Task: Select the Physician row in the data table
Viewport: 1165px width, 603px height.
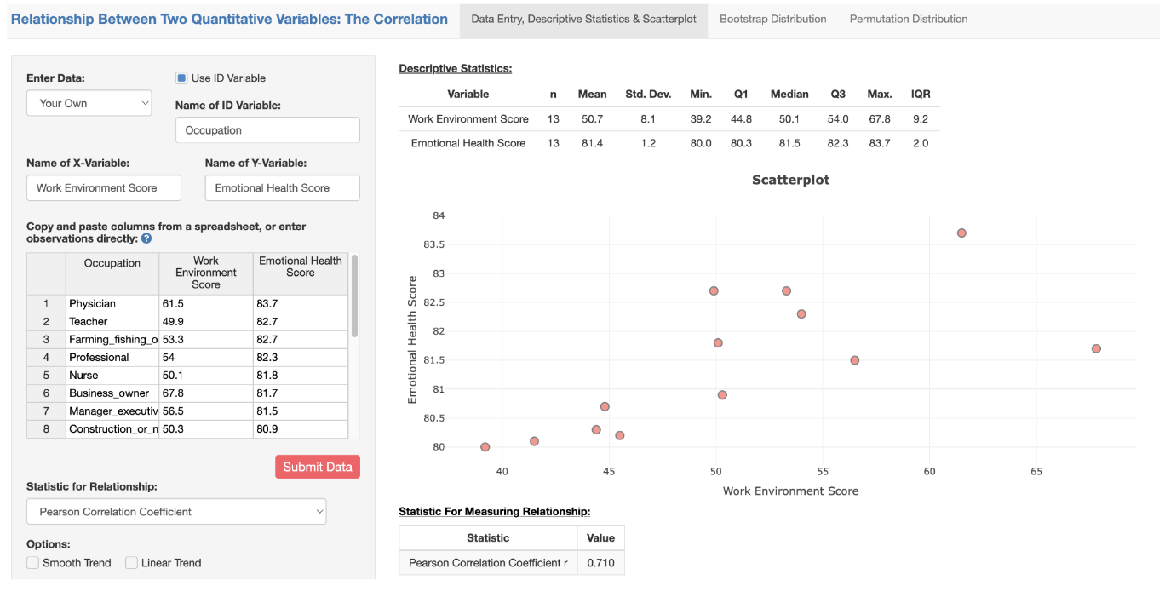Action: click(112, 303)
